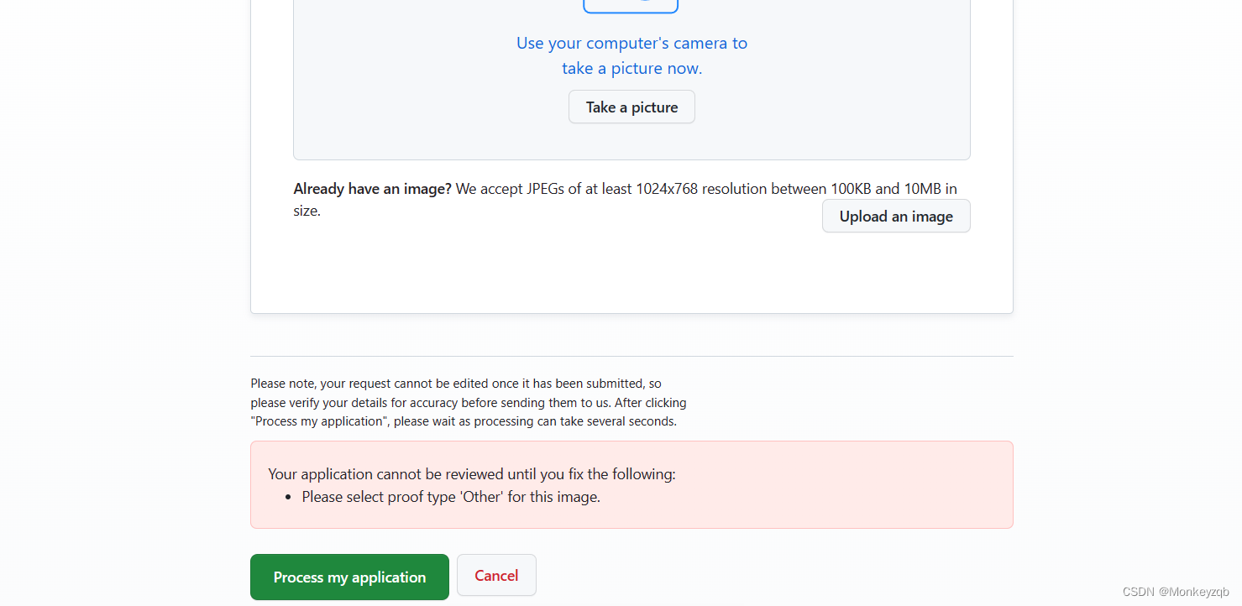Viewport: 1242px width, 606px height.
Task: Open the camera prompt link
Action: [x=631, y=55]
